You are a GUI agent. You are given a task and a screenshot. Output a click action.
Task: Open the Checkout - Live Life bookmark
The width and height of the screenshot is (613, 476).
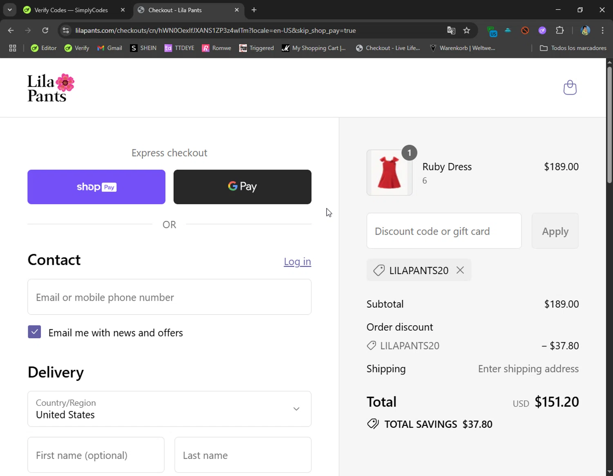tap(388, 48)
